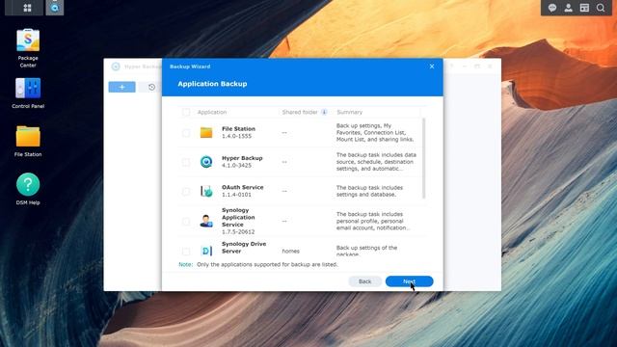Click the Next button
Image resolution: width=617 pixels, height=347 pixels.
tap(409, 281)
